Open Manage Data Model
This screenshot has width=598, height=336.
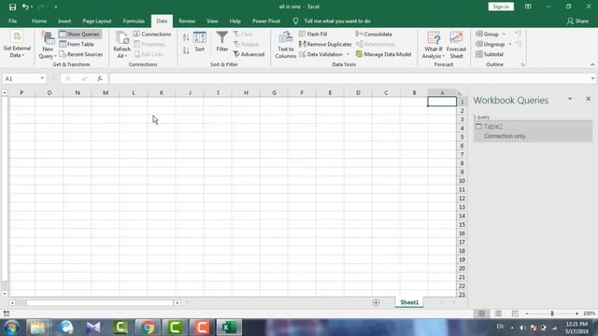coord(384,54)
